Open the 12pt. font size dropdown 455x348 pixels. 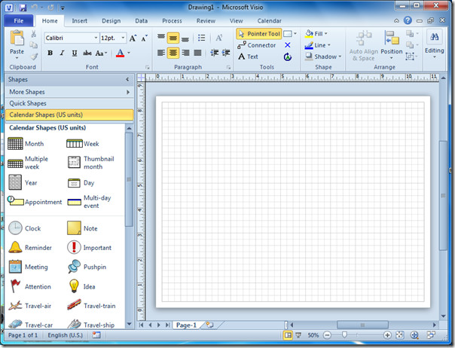[x=123, y=38]
